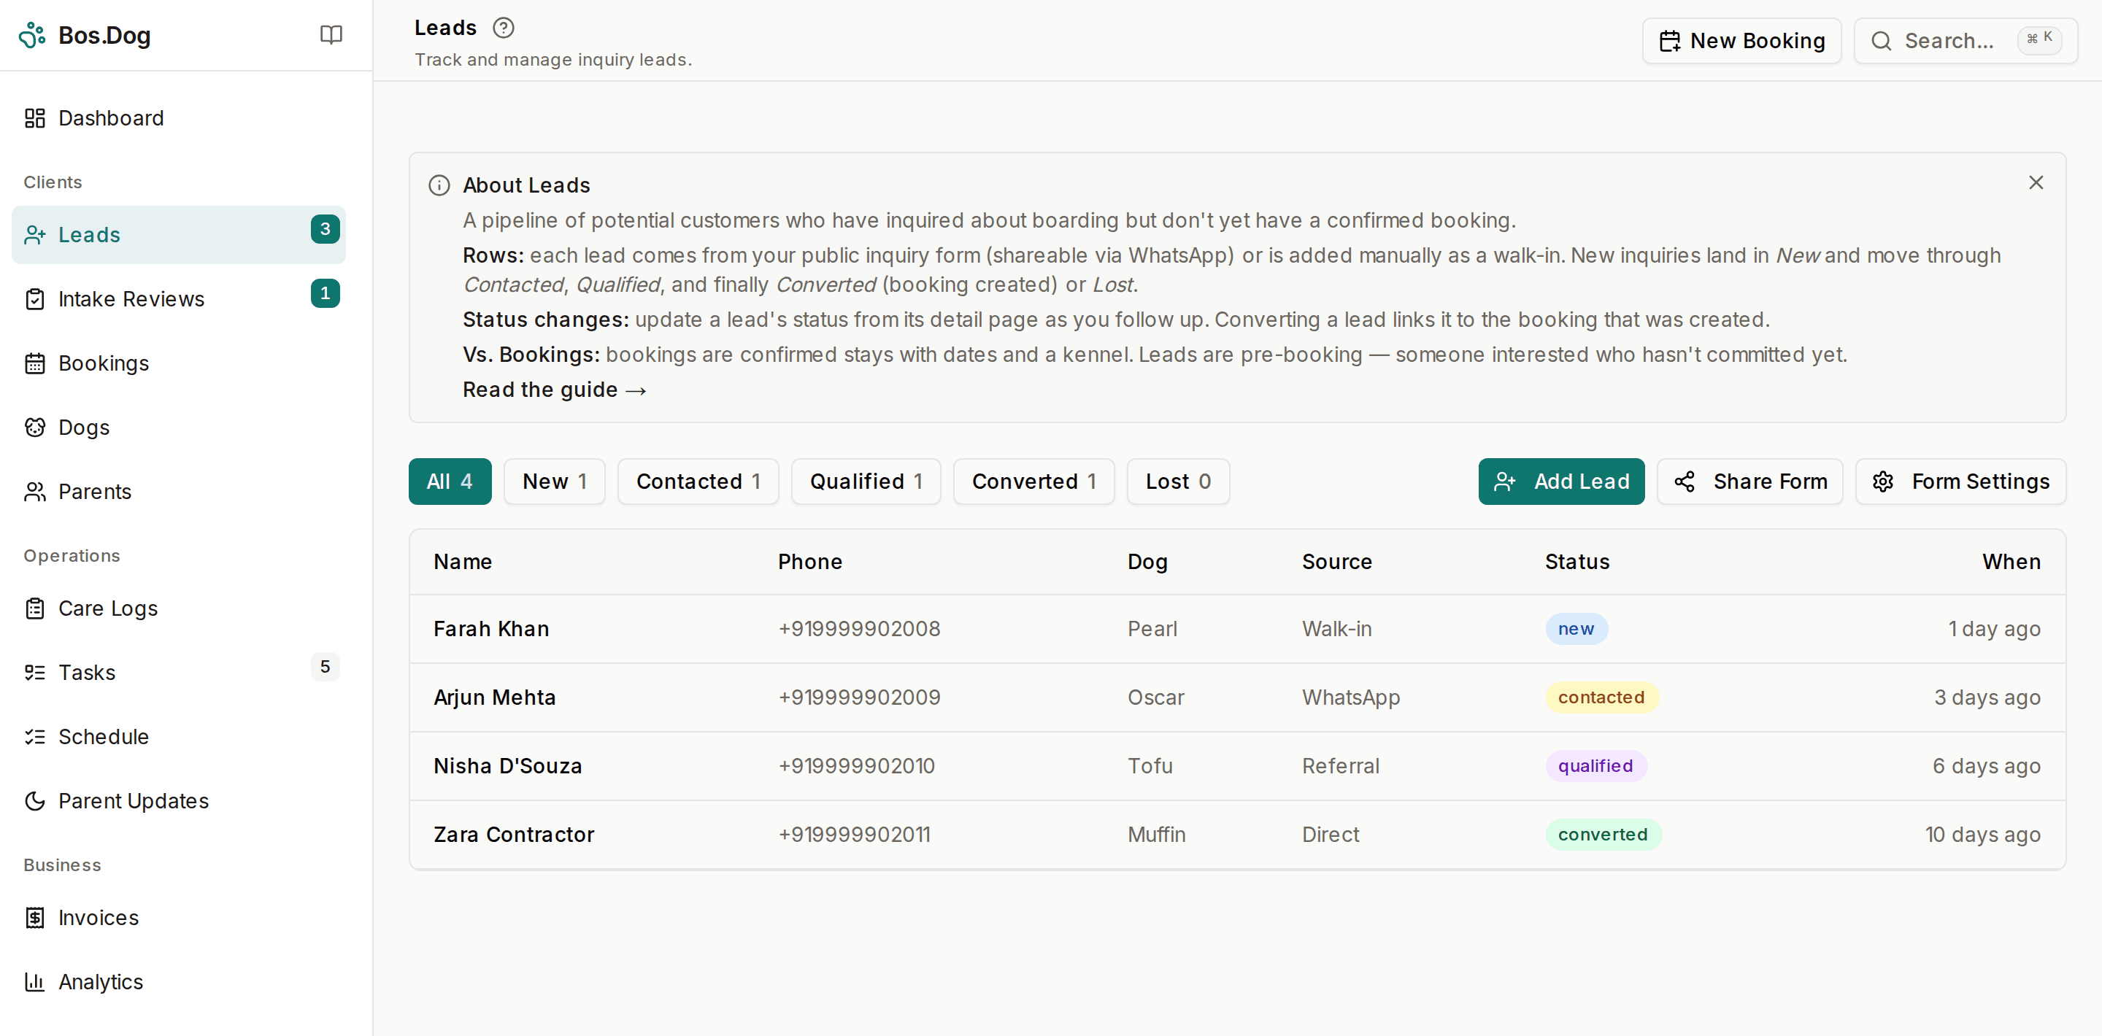The width and height of the screenshot is (2102, 1036).
Task: Open Zara Contractor lead row
Action: [x=1237, y=835]
